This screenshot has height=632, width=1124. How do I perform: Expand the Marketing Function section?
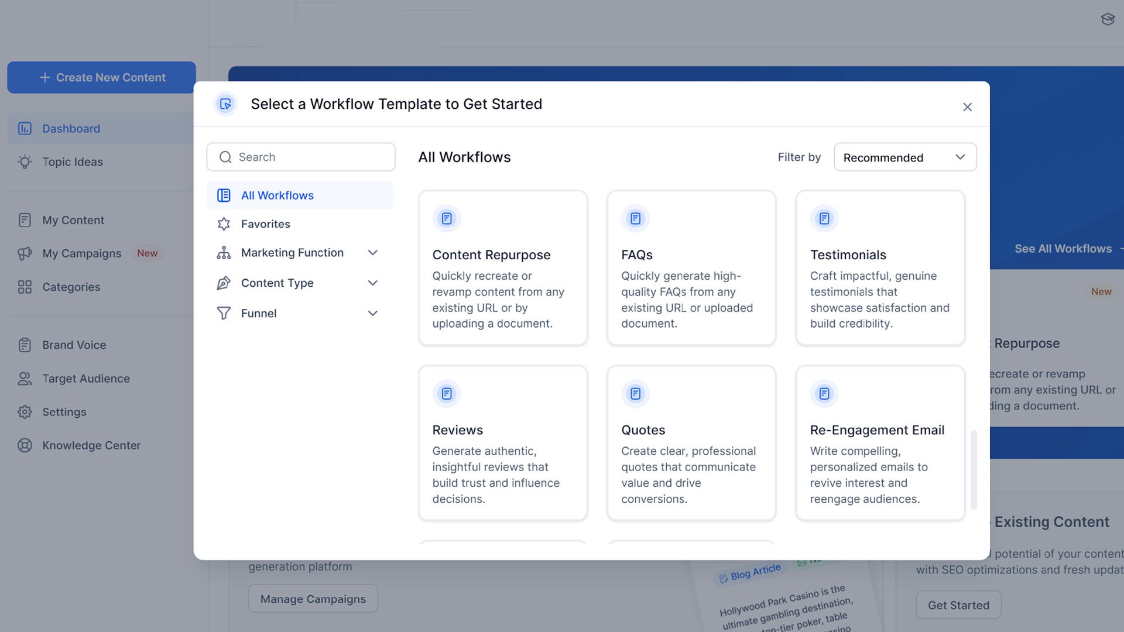coord(373,252)
